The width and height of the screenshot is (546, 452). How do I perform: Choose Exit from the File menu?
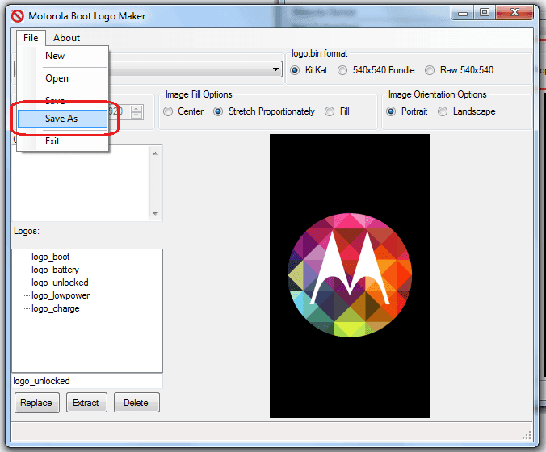63,141
